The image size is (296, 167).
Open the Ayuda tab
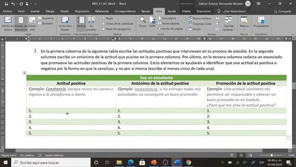click(x=172, y=11)
